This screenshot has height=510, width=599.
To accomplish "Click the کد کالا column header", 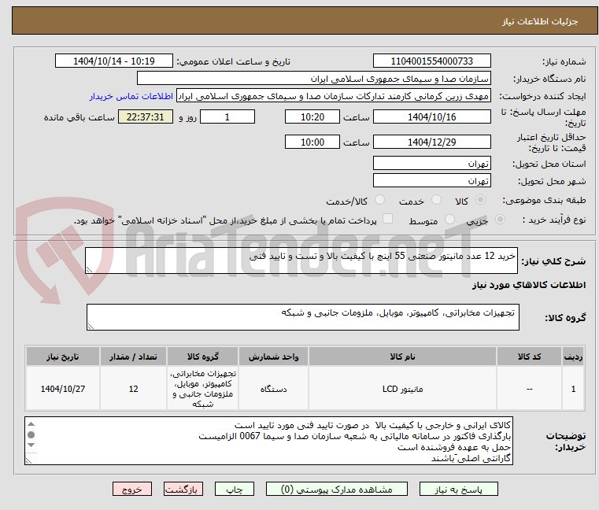I will click(x=529, y=357).
